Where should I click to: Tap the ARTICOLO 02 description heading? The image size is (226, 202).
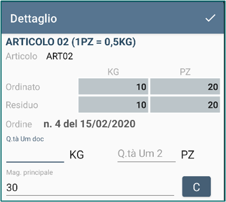coord(71,42)
